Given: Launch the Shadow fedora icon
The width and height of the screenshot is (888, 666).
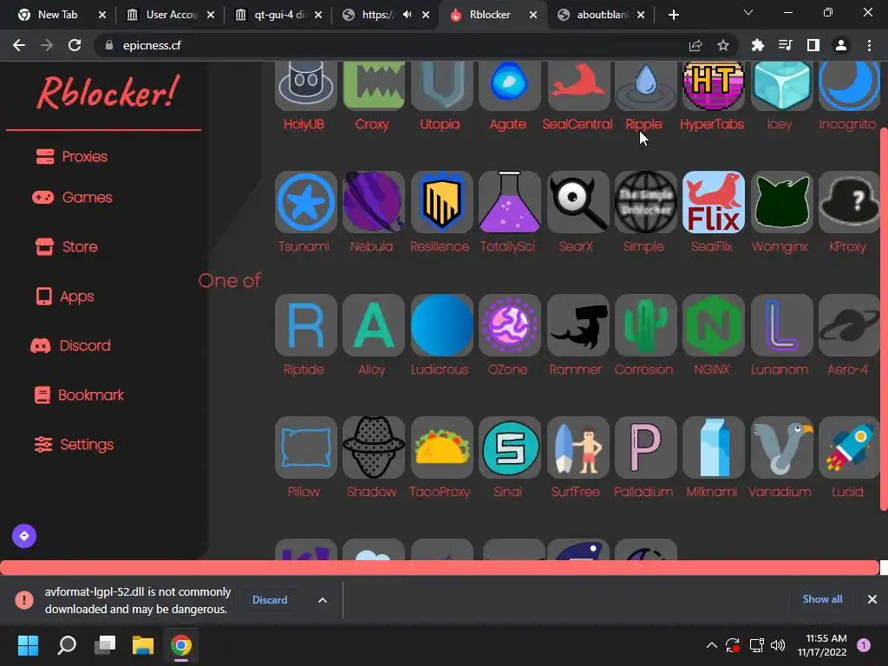Looking at the screenshot, I should pos(374,447).
